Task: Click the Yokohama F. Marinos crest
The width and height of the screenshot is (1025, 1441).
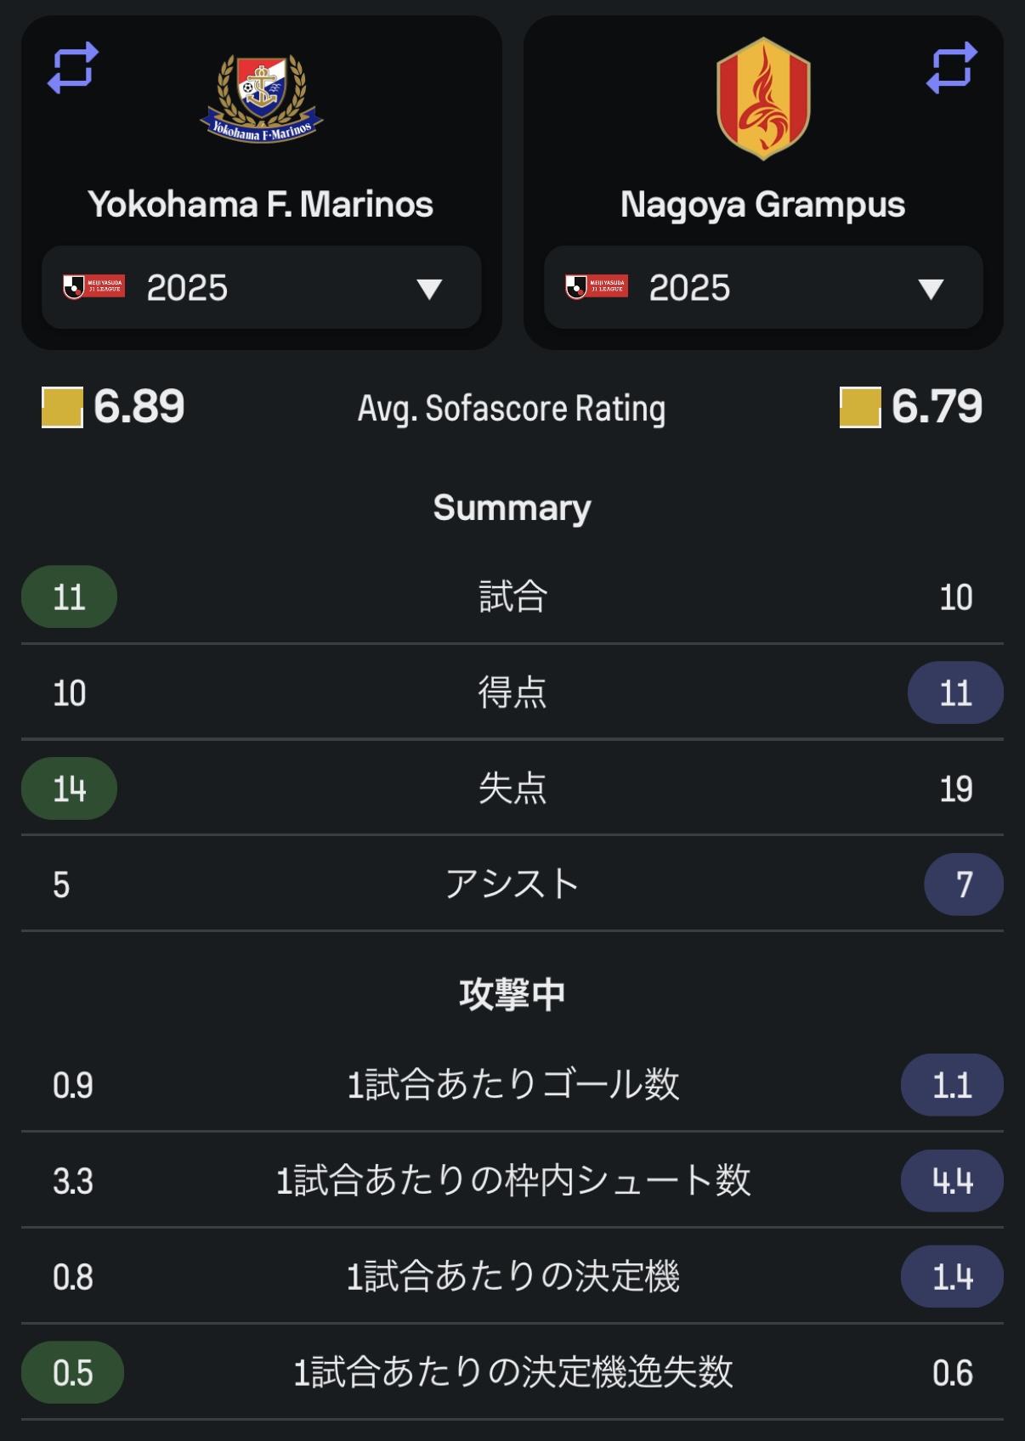Action: (262, 99)
